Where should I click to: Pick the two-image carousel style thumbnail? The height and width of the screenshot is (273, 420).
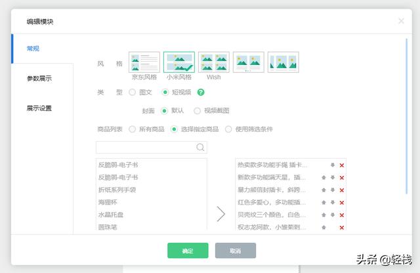(x=249, y=62)
